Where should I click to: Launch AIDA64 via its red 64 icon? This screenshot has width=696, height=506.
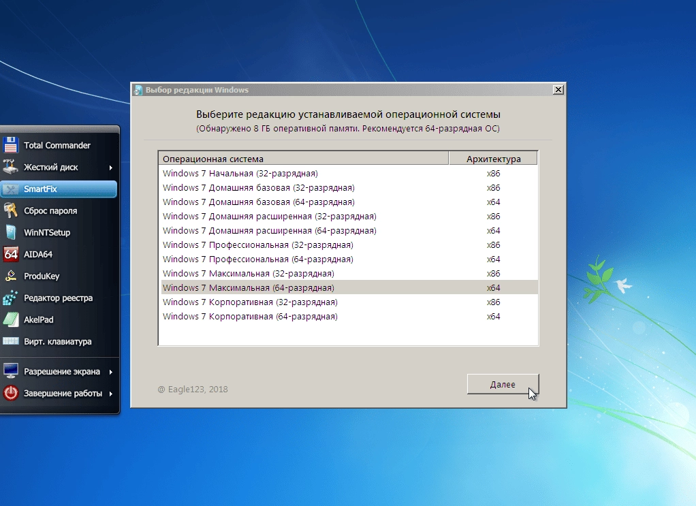(11, 254)
